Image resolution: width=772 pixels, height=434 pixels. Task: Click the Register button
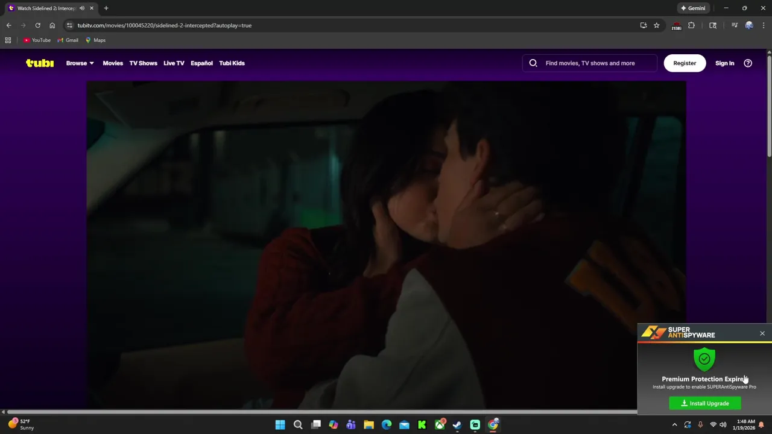pyautogui.click(x=685, y=63)
